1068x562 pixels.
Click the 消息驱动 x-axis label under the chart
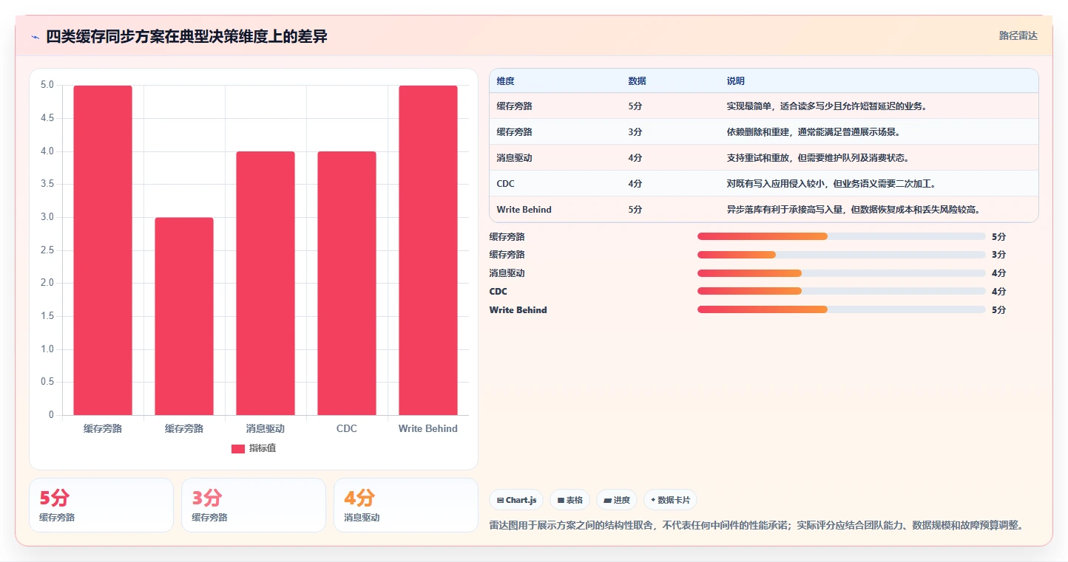point(266,428)
